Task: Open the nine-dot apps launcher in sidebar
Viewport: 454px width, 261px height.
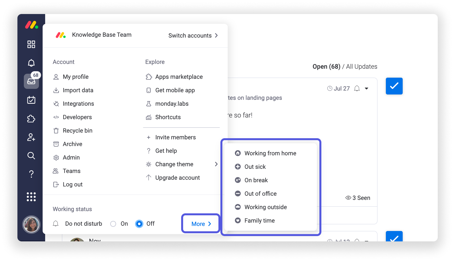Action: click(31, 197)
